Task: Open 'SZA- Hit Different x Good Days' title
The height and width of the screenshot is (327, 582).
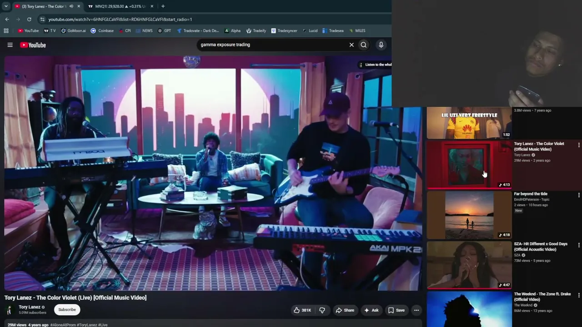Action: click(x=541, y=247)
